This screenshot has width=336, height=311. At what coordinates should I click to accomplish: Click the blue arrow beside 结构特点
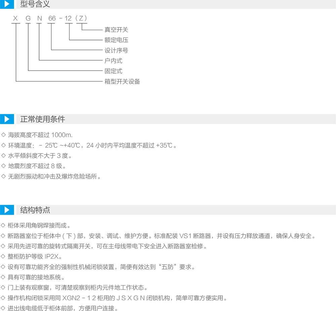click(x=7, y=210)
